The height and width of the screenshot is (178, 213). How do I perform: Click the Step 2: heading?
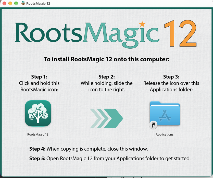107,77
